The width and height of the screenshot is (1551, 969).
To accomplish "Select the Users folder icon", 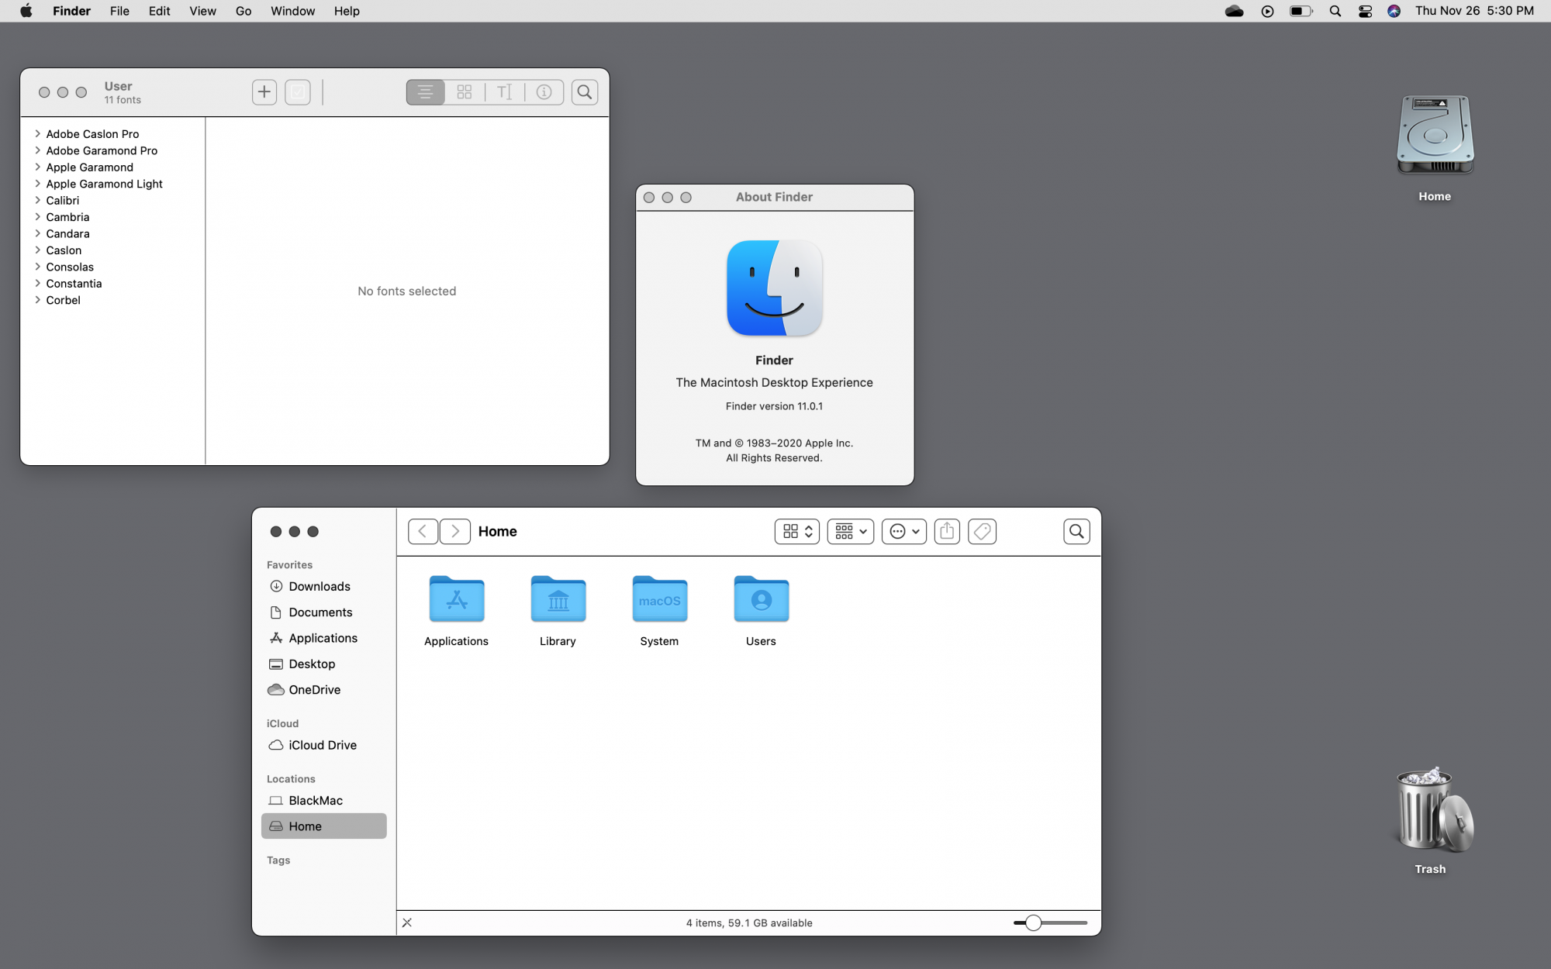I will (x=762, y=598).
